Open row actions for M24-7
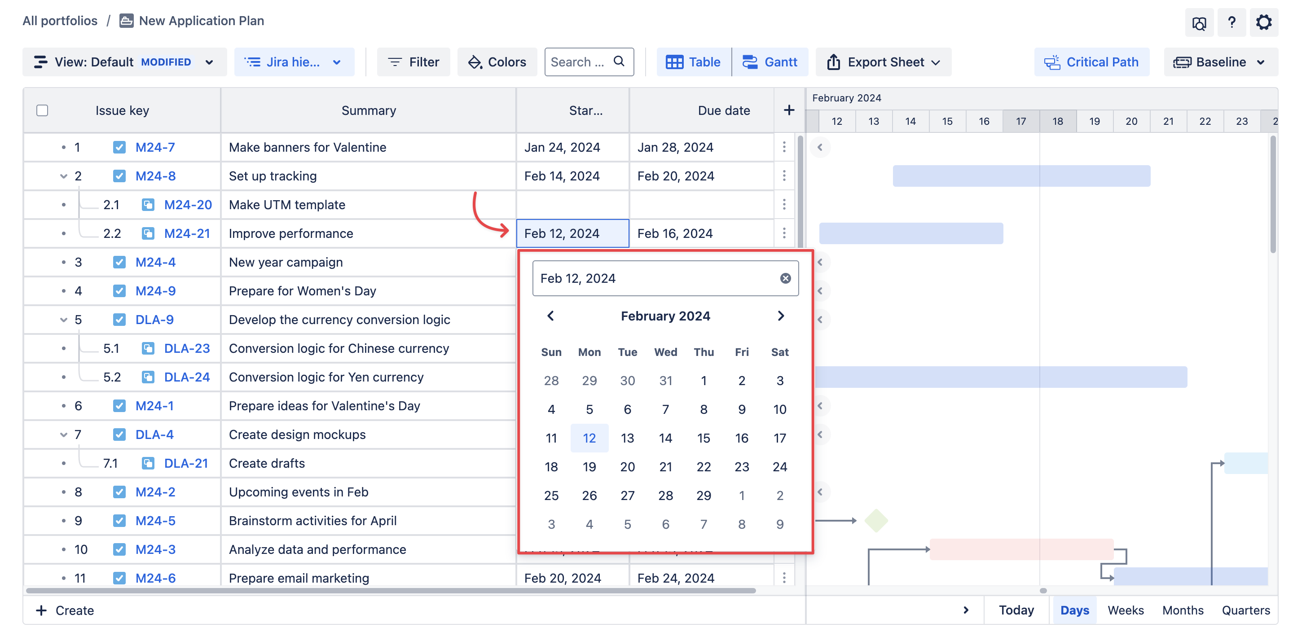 [783, 147]
